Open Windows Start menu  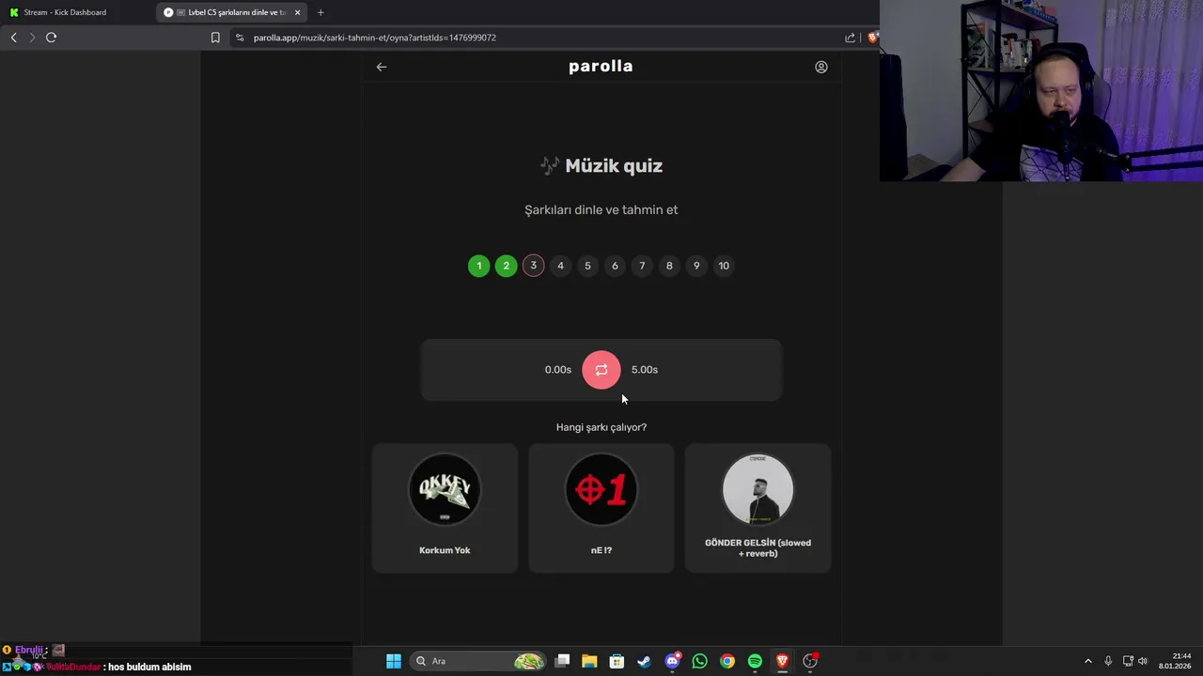(x=394, y=661)
